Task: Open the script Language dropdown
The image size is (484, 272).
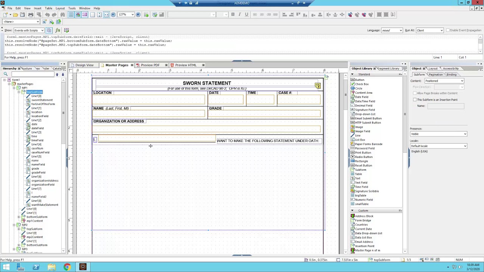Action: coord(400,30)
